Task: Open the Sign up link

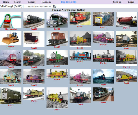Action: (117, 2)
